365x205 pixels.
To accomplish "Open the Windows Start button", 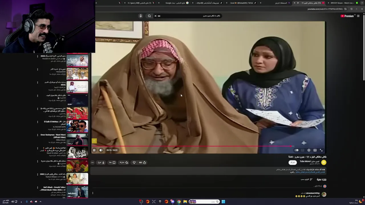I will (x=223, y=202).
